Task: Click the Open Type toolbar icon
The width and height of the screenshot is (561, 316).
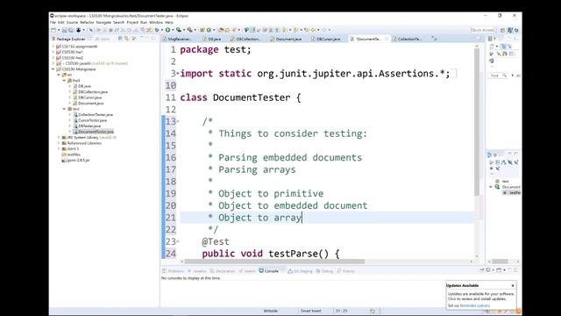Action: click(221, 30)
